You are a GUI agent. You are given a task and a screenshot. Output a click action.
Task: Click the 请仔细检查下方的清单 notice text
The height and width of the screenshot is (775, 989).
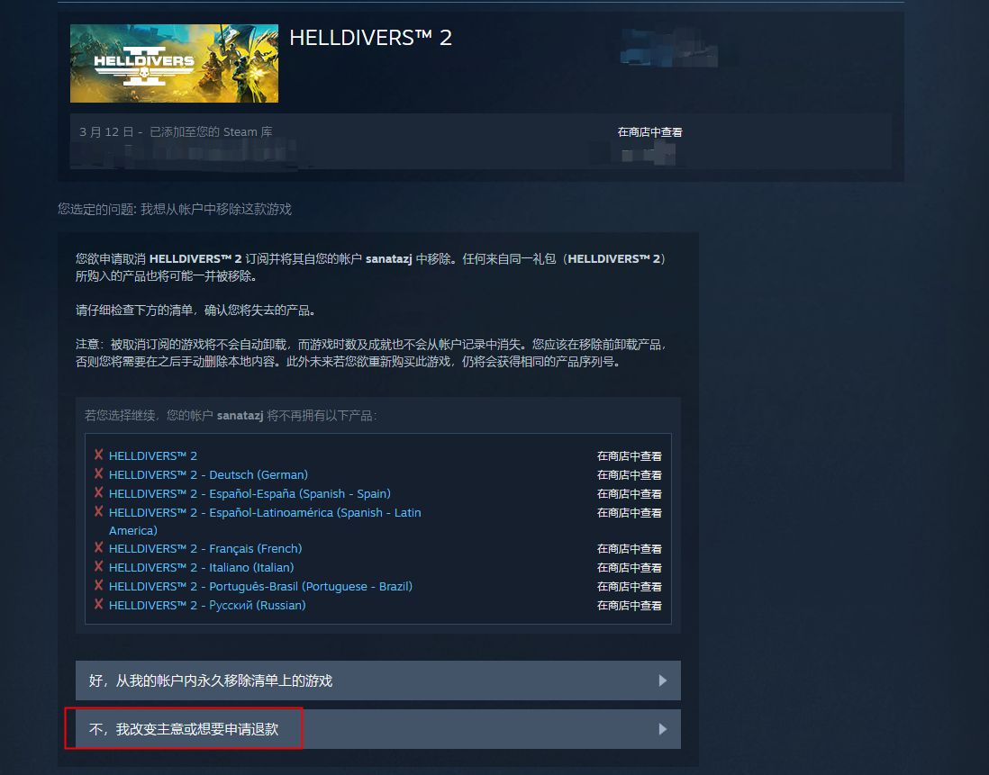(195, 310)
